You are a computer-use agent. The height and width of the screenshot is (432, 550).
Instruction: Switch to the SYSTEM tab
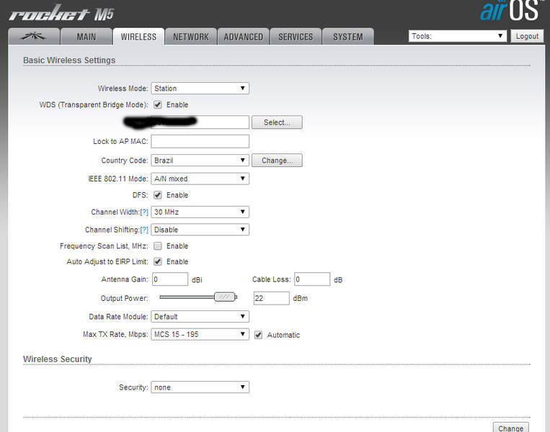[348, 37]
